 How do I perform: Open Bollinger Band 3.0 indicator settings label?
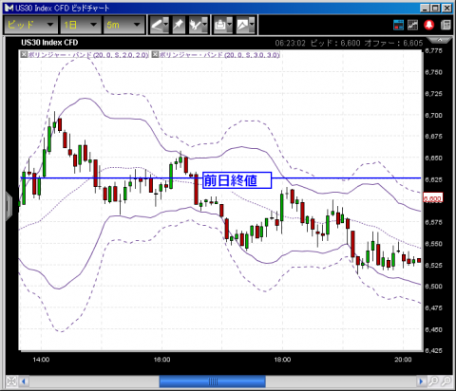tap(219, 55)
